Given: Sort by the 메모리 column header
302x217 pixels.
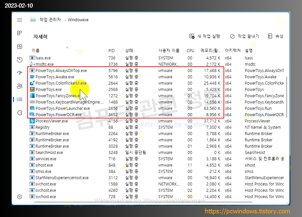Looking at the screenshot, I should pos(211,50).
